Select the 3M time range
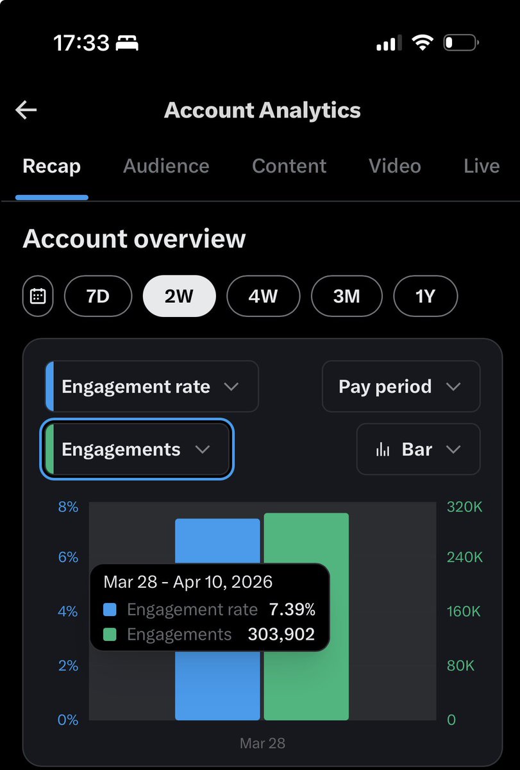 click(x=346, y=296)
